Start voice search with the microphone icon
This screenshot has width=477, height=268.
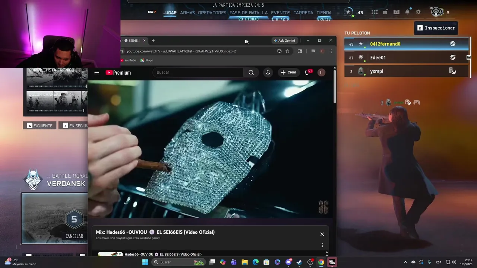[268, 73]
